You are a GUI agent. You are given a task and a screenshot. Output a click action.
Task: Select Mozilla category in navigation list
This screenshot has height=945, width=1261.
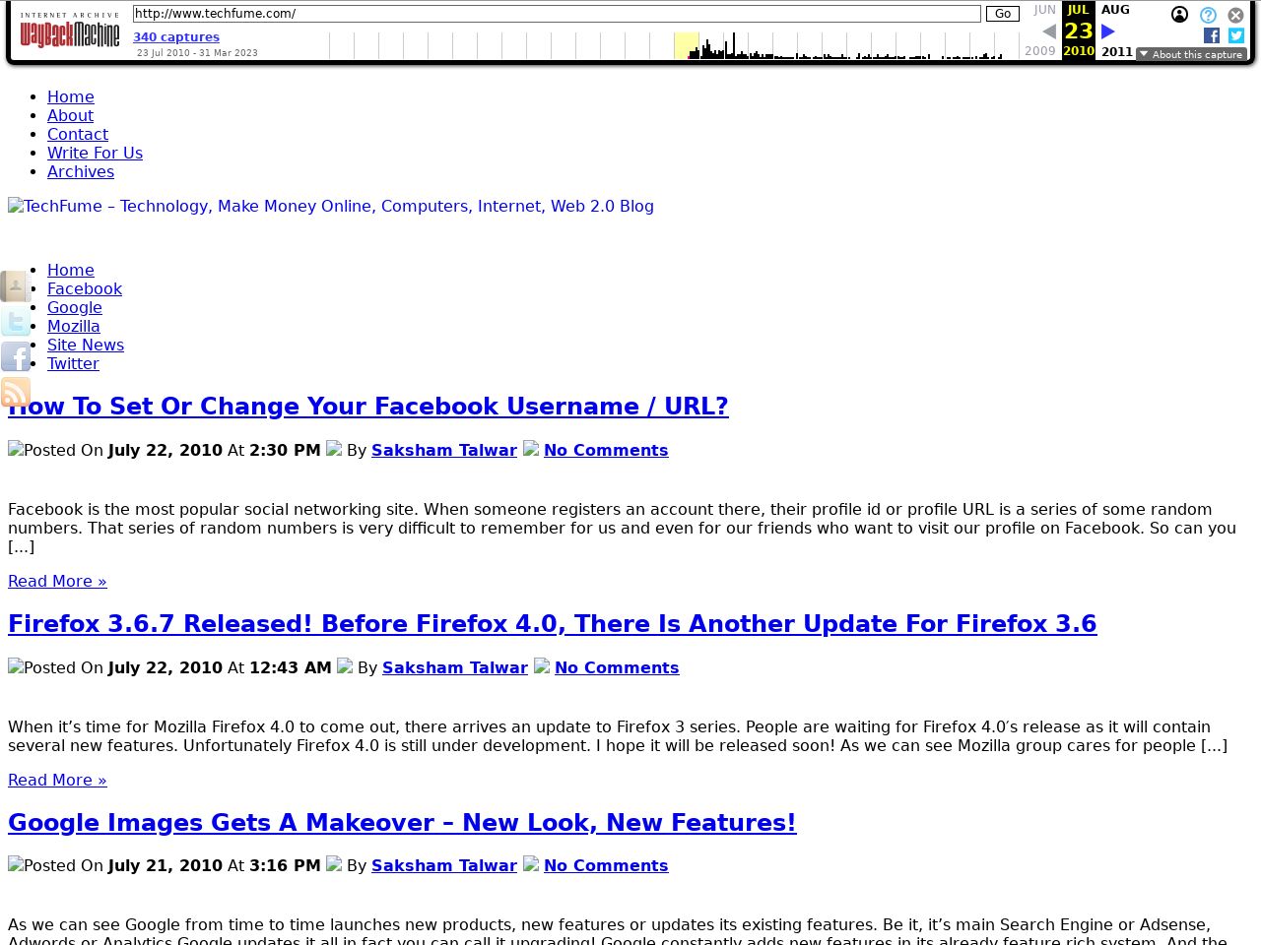coord(73,326)
